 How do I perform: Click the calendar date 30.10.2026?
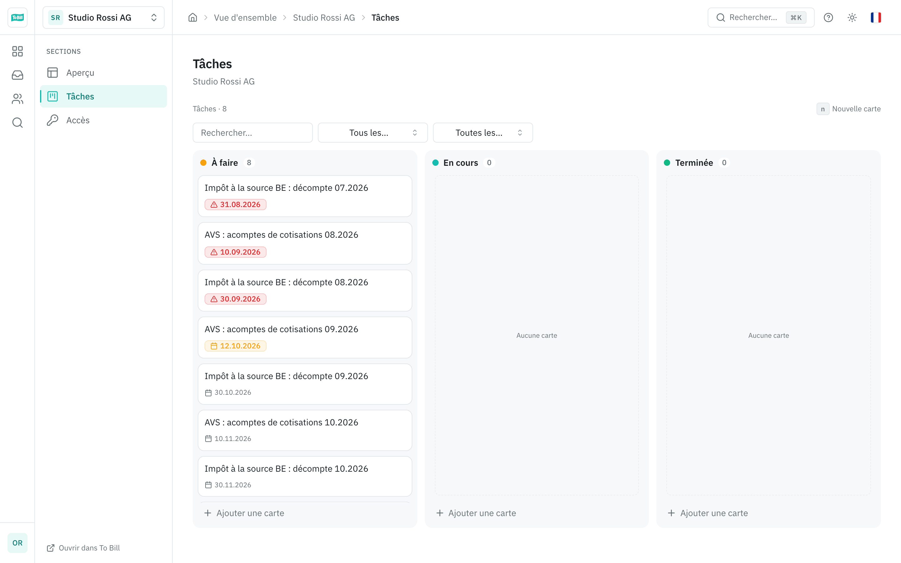pos(228,393)
